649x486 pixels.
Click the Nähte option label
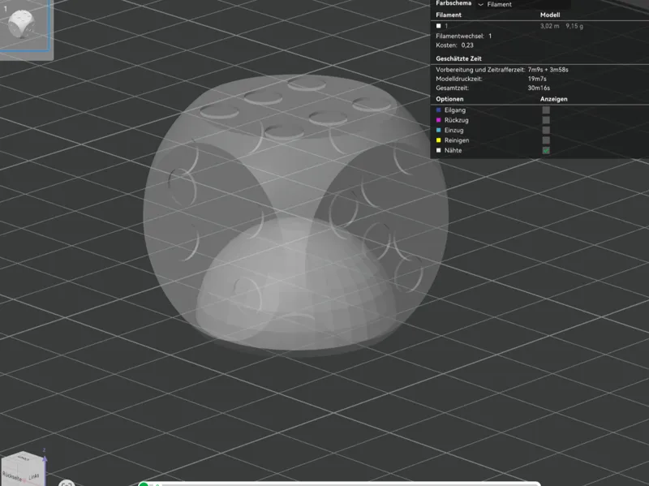point(453,150)
